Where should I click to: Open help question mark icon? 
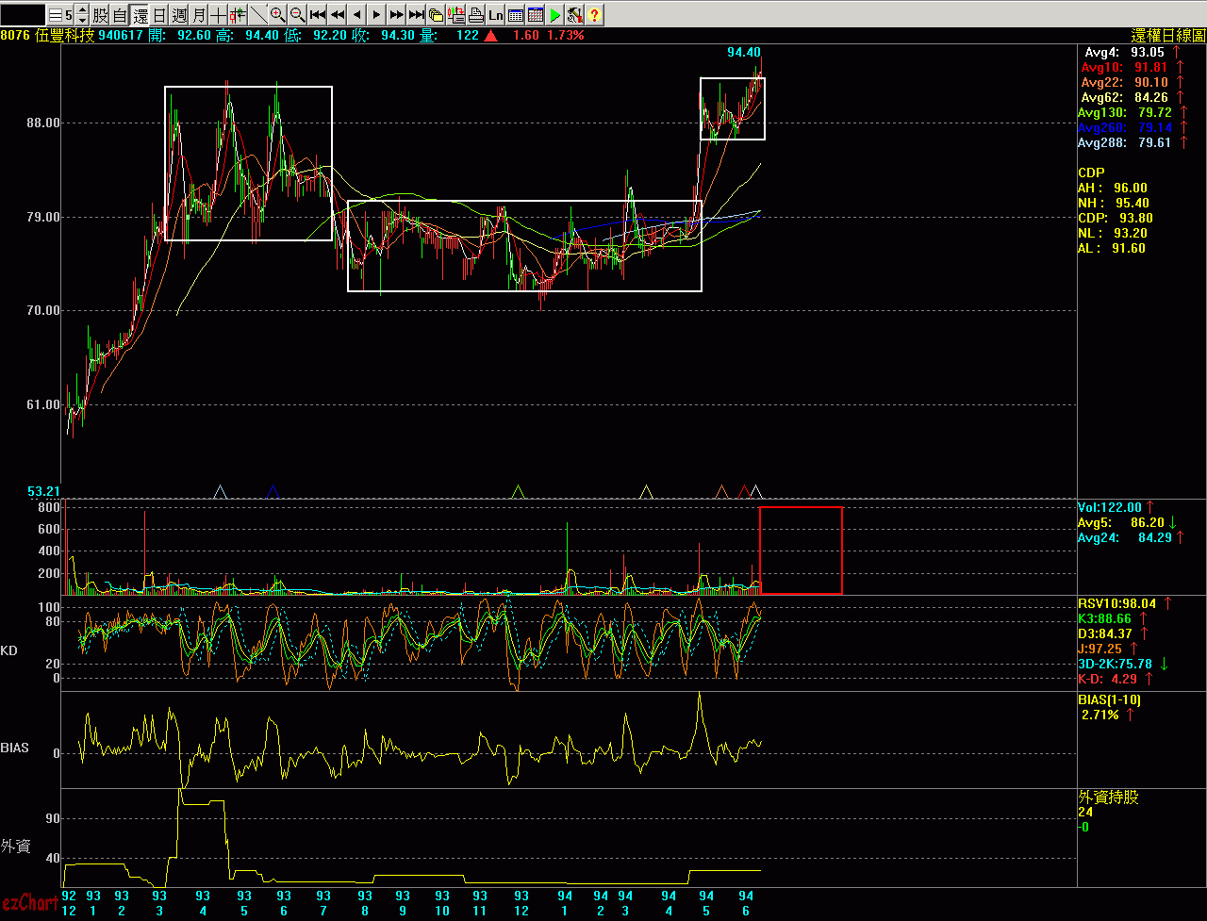[594, 15]
